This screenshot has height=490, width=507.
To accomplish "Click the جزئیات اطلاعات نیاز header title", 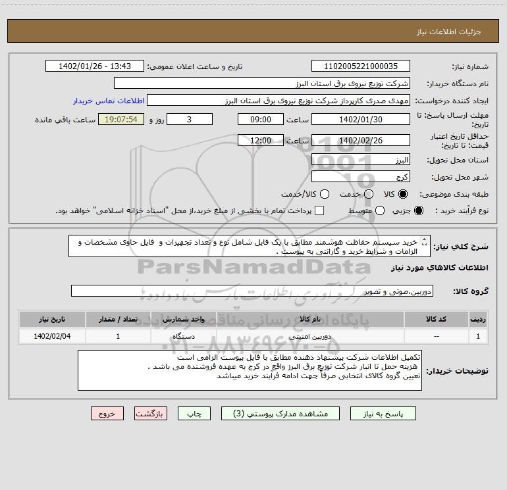I will click(448, 32).
